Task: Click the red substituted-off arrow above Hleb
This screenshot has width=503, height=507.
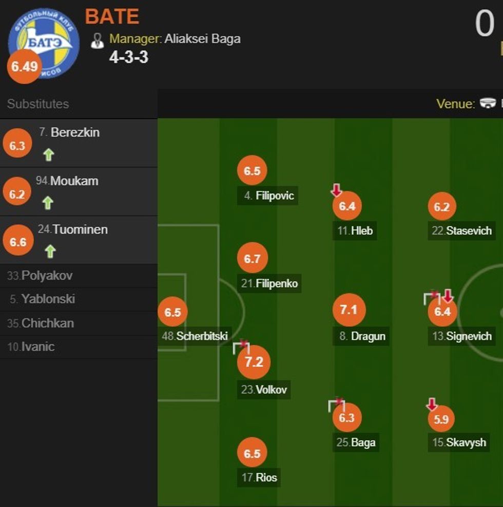Action: pyautogui.click(x=336, y=191)
